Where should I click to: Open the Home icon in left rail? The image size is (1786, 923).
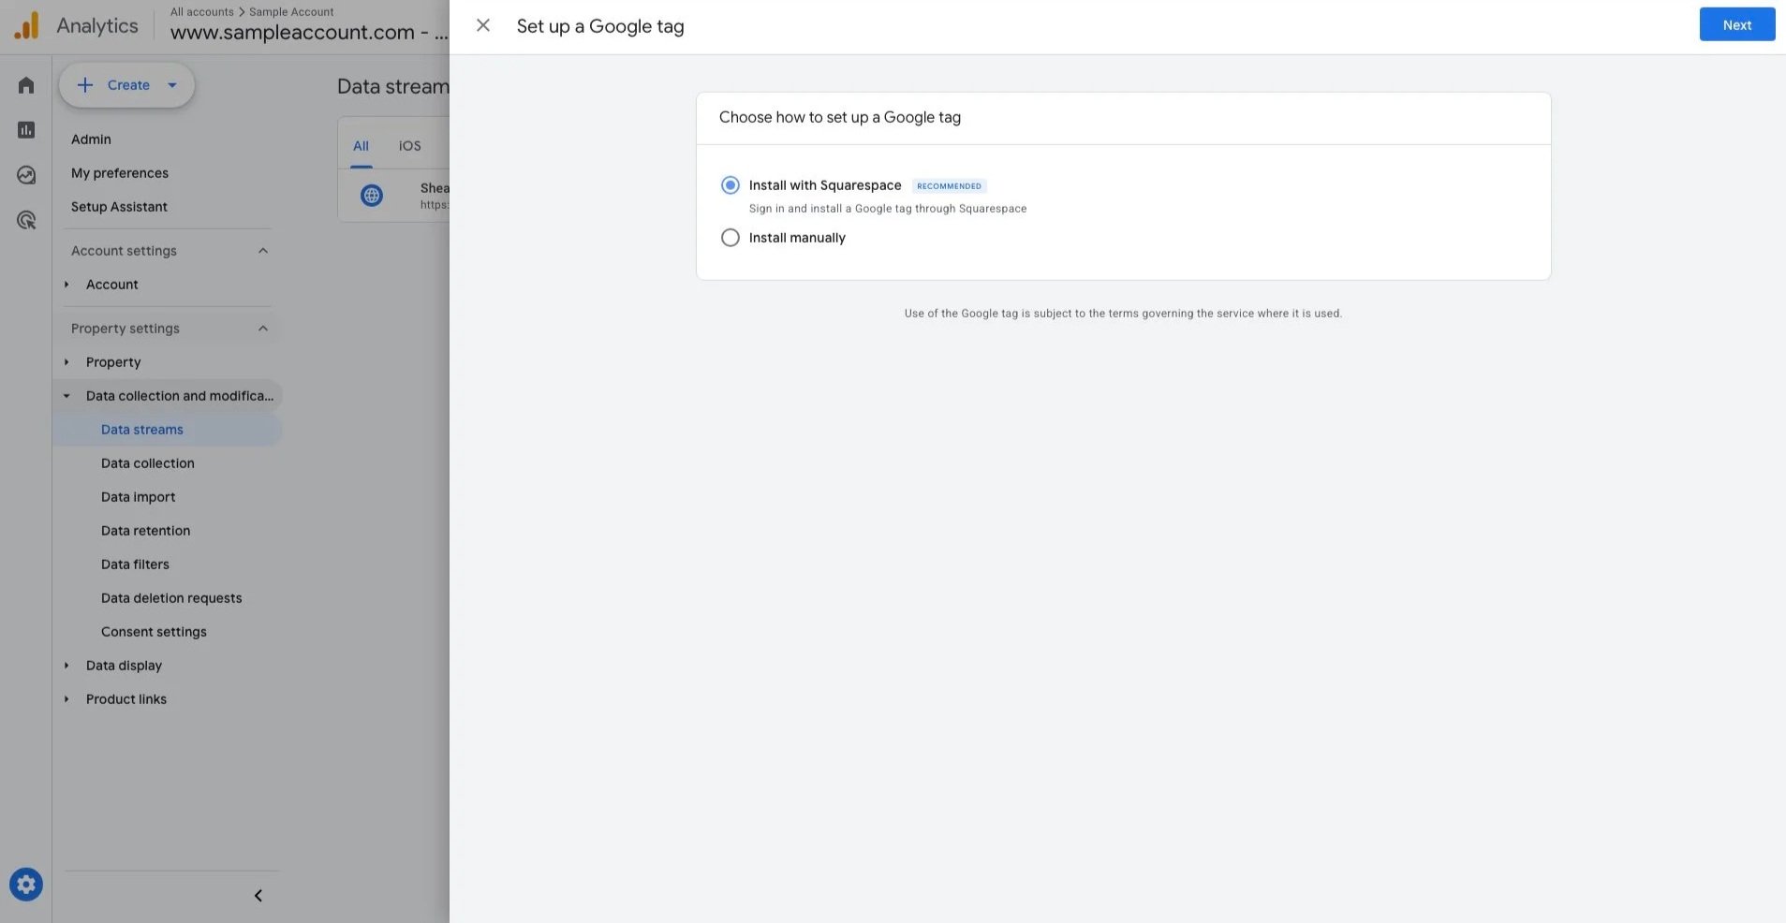(26, 85)
